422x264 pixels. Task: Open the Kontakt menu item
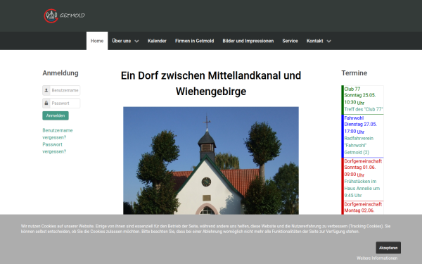[x=314, y=41]
